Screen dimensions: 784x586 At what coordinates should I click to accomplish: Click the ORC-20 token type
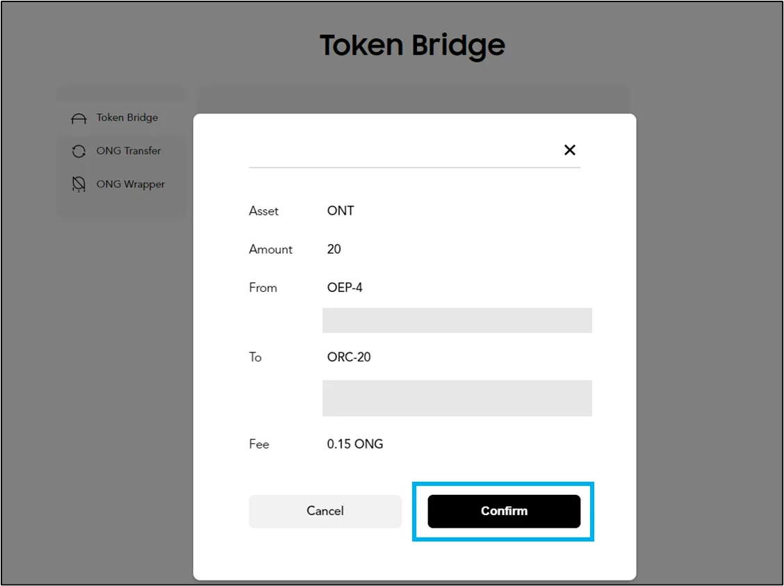point(350,357)
